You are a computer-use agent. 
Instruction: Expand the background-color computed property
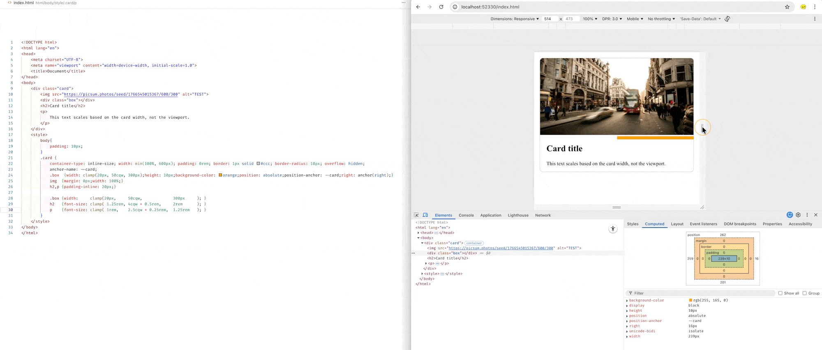pos(627,301)
